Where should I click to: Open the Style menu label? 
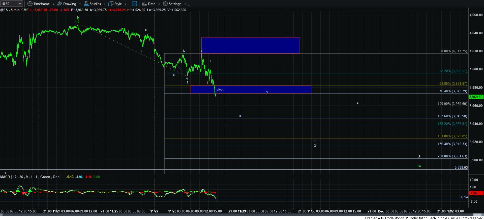[x=118, y=4]
